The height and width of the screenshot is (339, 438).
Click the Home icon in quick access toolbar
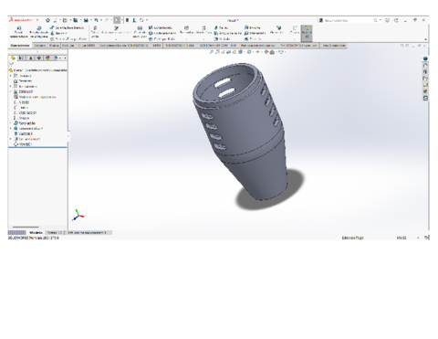coord(47,20)
